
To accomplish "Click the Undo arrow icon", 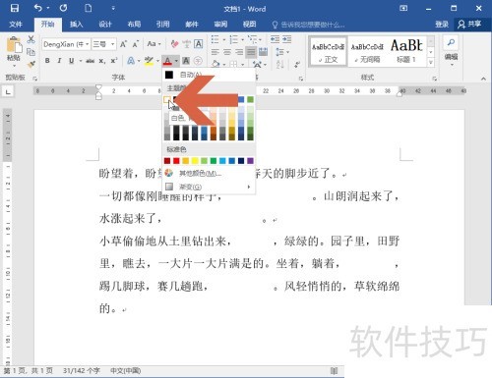I will tap(38, 8).
